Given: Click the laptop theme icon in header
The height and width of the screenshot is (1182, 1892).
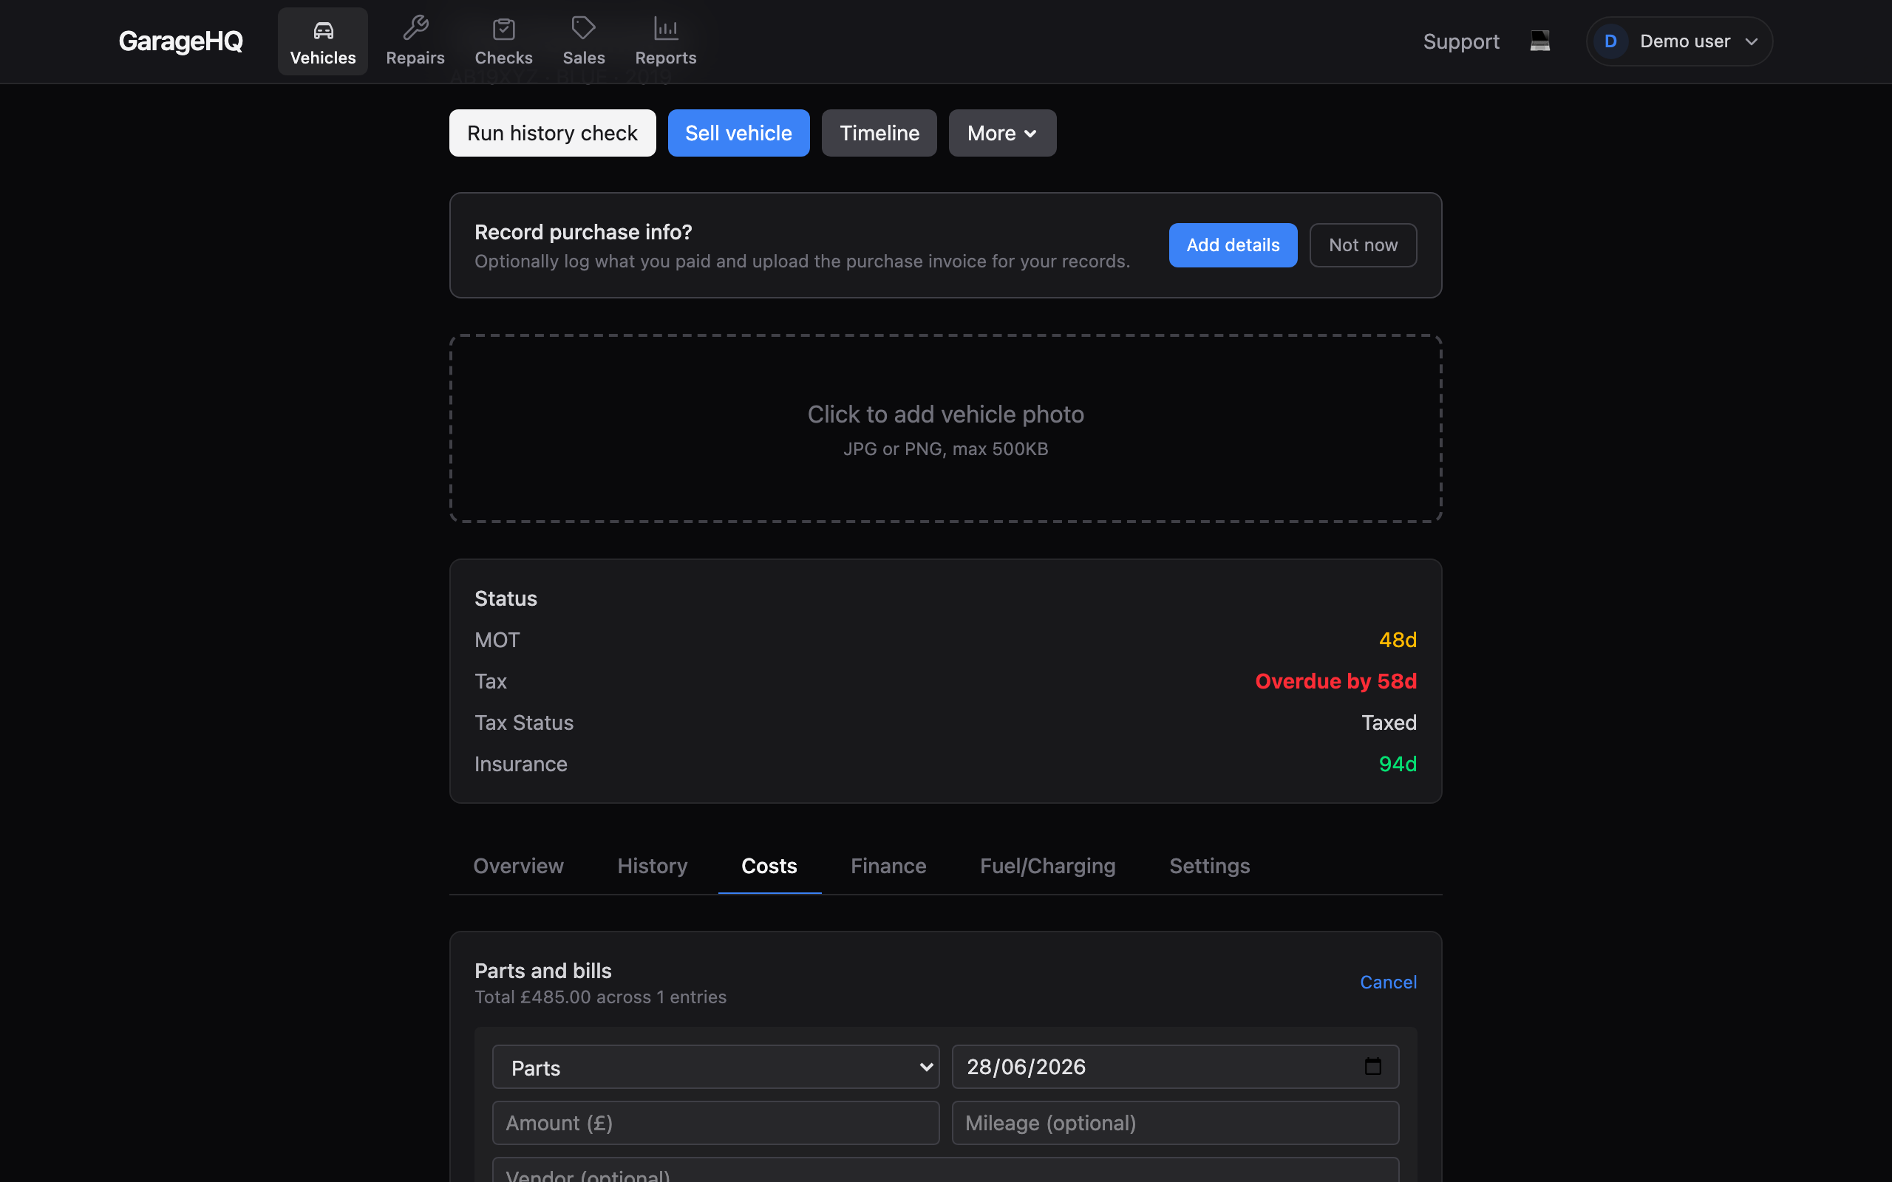Looking at the screenshot, I should point(1539,41).
